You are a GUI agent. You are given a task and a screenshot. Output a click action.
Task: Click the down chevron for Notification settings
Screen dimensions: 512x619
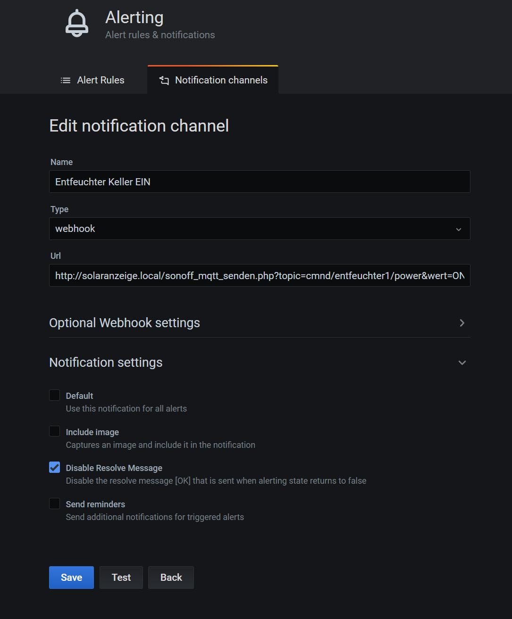(x=462, y=363)
